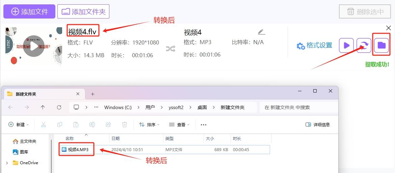This screenshot has width=395, height=173.
Task: Open 图库 in the sidebar
Action: tap(21, 152)
